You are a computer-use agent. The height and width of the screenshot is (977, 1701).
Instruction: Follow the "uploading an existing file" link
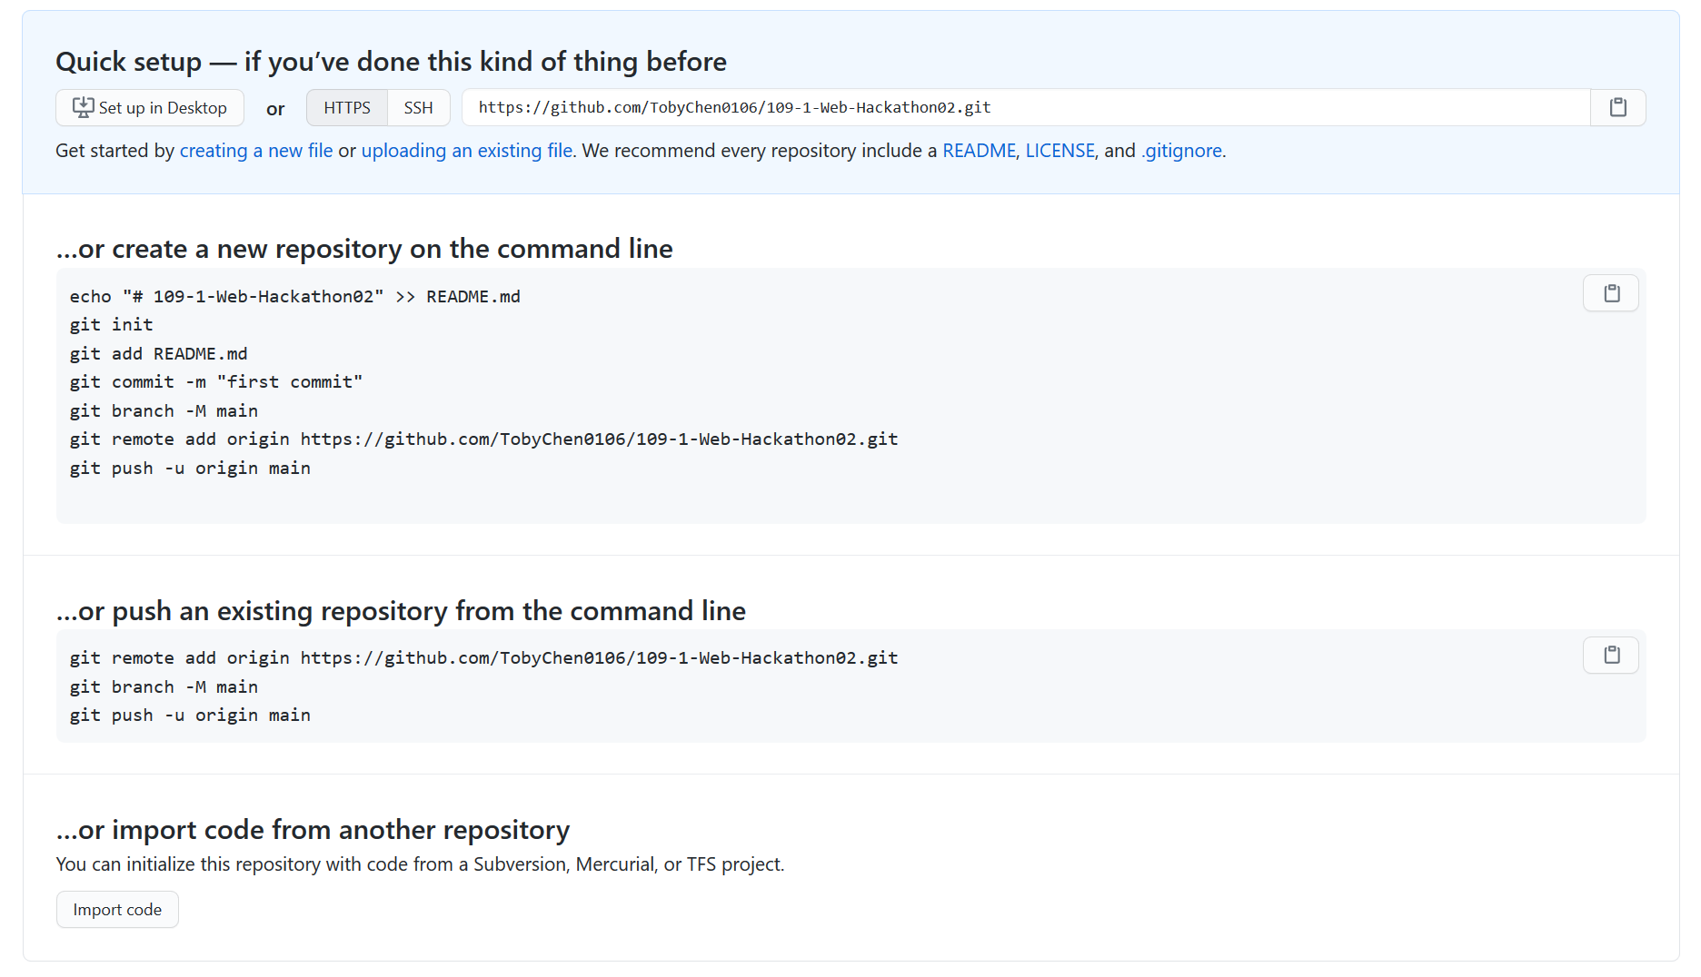click(467, 151)
